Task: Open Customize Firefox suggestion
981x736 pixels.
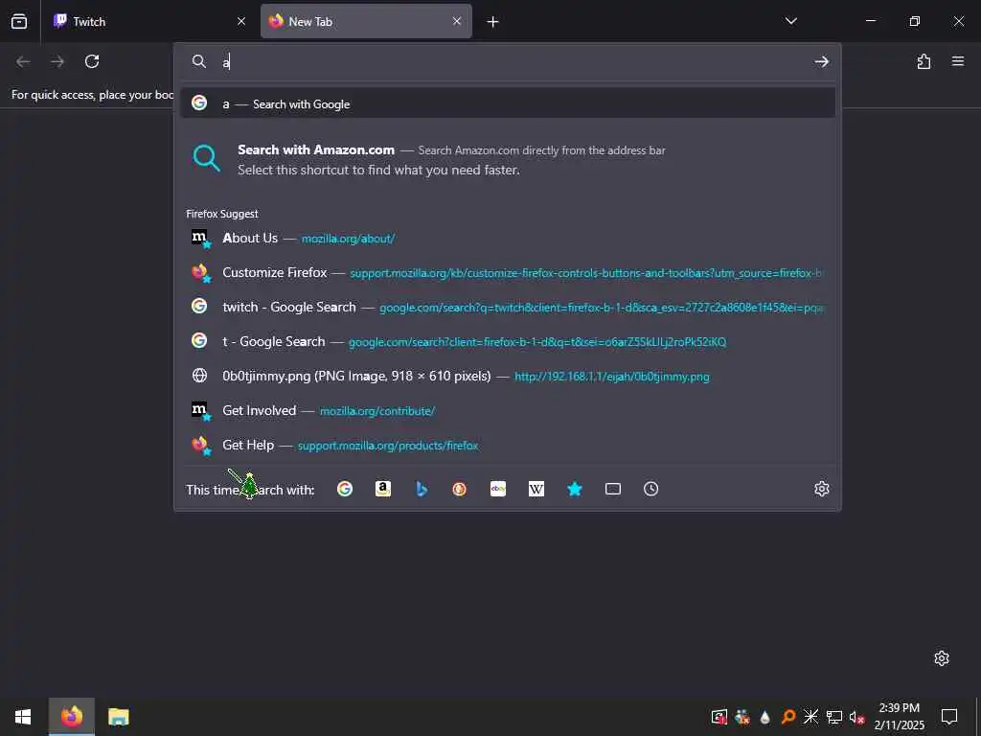Action: 508,272
